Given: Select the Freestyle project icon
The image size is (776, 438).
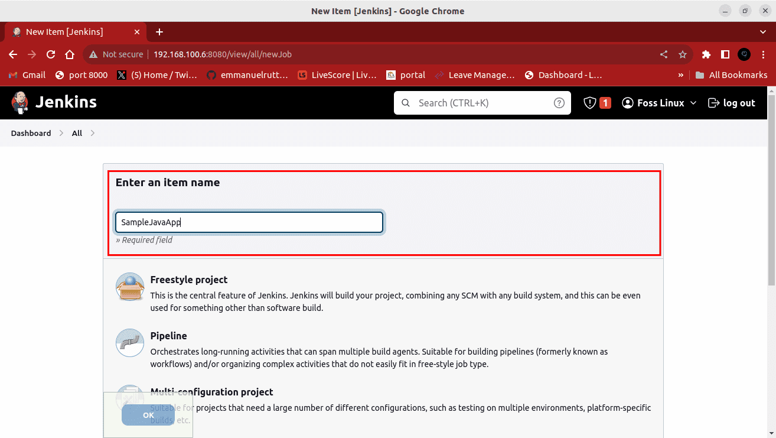Looking at the screenshot, I should pos(130,287).
